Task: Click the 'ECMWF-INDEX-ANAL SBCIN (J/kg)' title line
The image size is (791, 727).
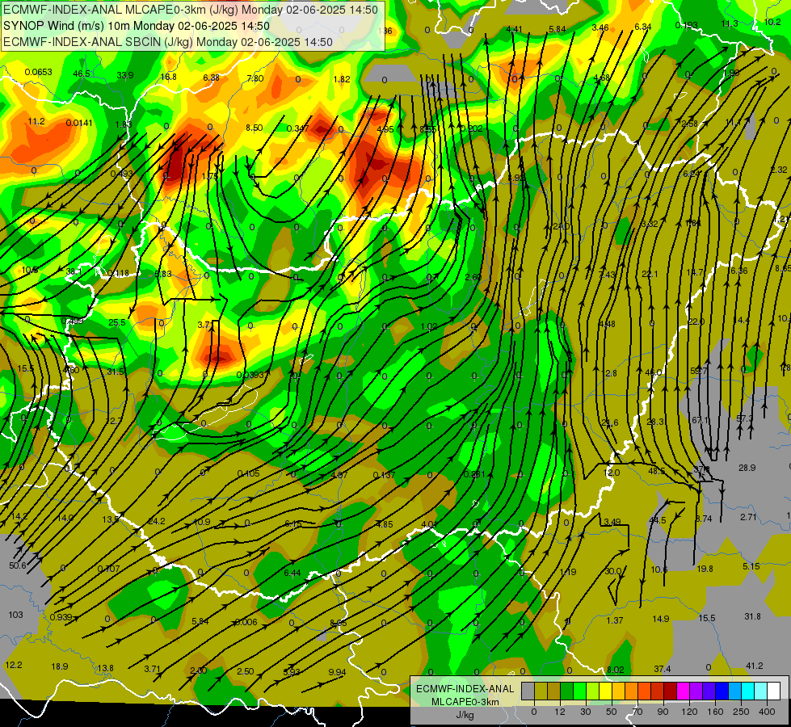Action: pyautogui.click(x=168, y=42)
